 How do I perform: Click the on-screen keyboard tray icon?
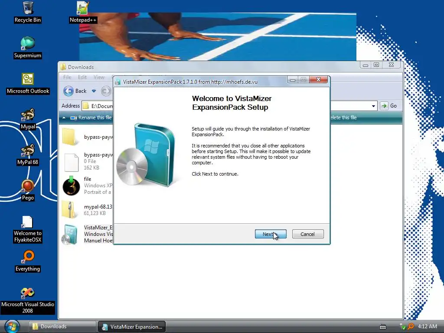coord(383,327)
